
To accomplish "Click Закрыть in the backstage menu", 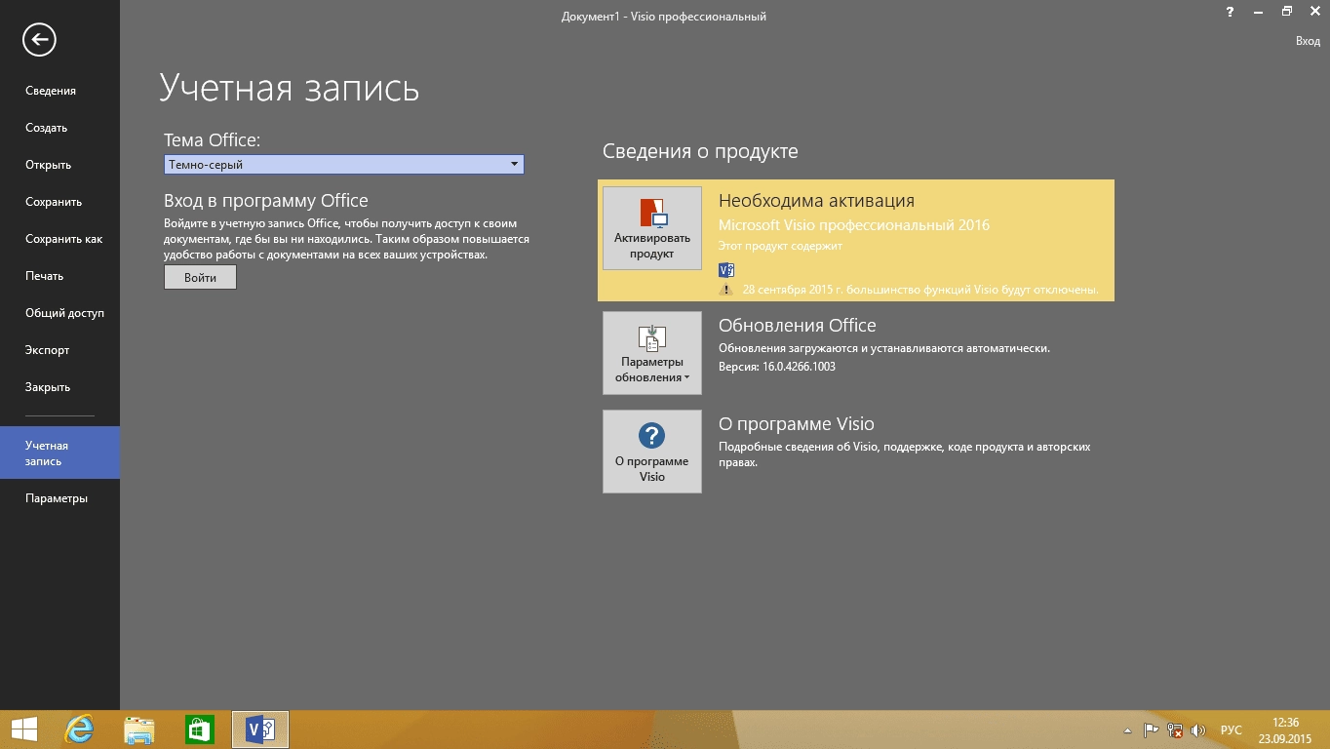I will (48, 387).
